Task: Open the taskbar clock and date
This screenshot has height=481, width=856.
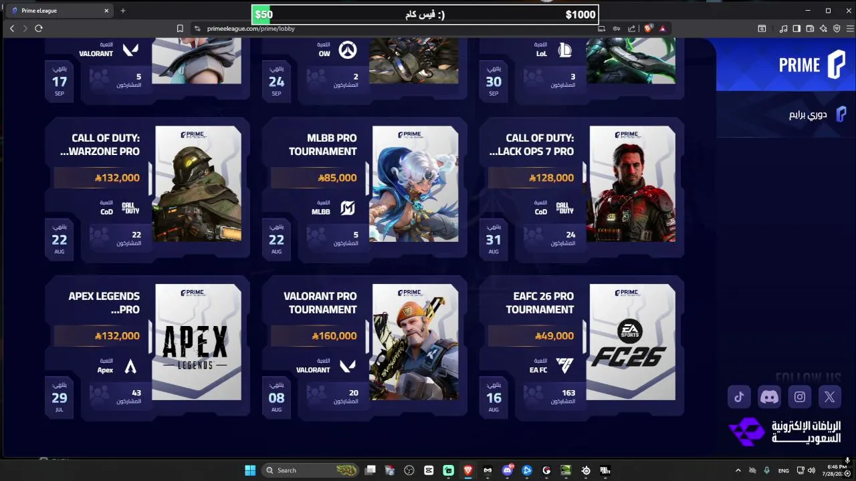Action: click(837, 470)
